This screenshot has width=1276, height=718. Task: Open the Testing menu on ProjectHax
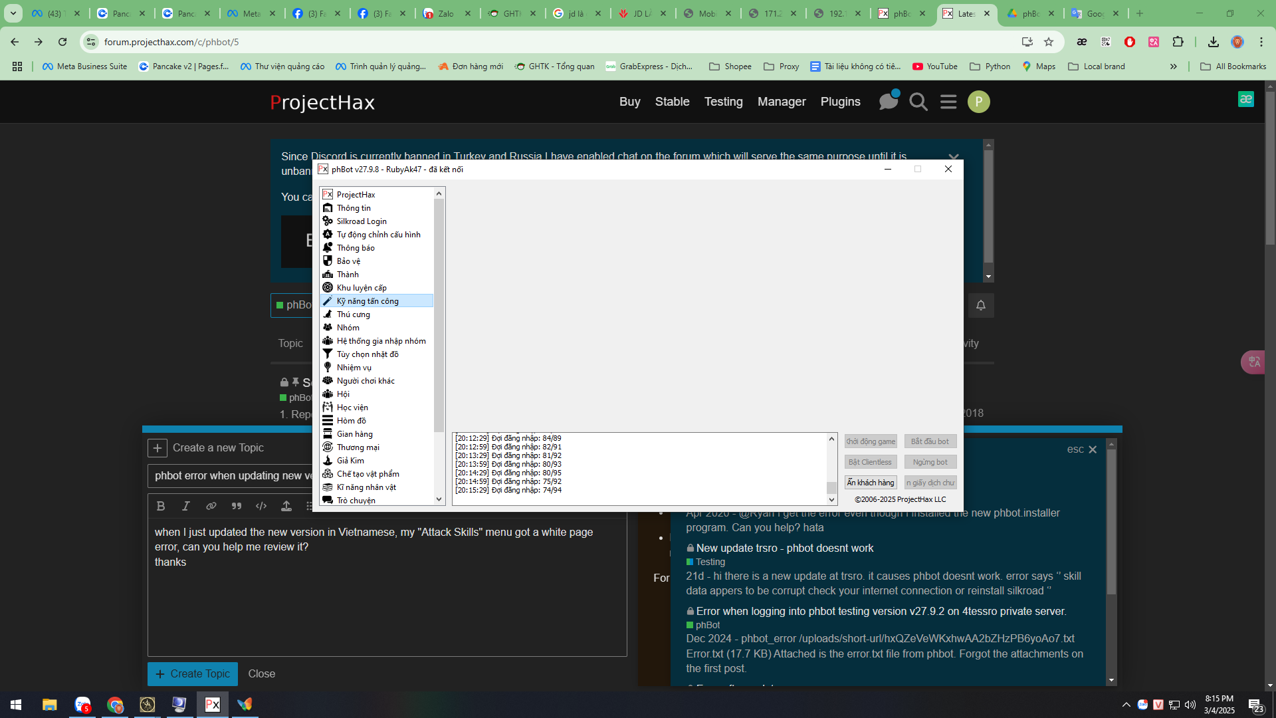723,102
